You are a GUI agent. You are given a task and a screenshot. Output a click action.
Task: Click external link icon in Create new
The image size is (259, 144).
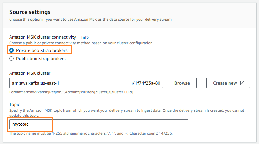click(x=242, y=83)
